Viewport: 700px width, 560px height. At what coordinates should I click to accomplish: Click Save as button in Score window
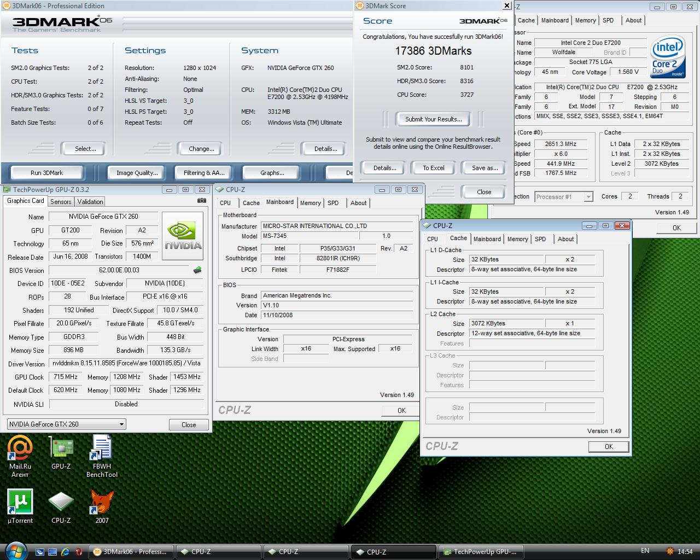tap(485, 168)
